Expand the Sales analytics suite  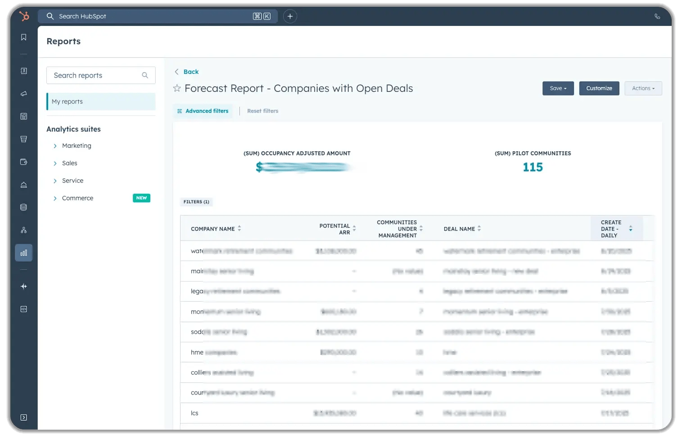click(70, 163)
